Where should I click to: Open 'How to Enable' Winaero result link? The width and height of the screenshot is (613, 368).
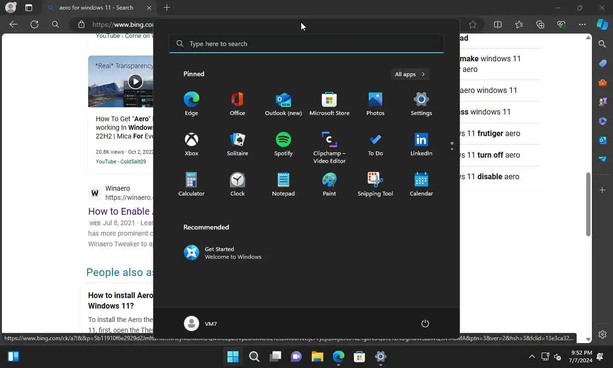click(x=120, y=211)
